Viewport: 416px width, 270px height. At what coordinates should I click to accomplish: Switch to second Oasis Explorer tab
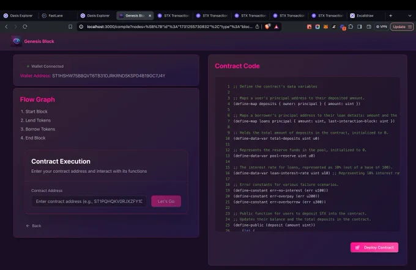pos(95,16)
